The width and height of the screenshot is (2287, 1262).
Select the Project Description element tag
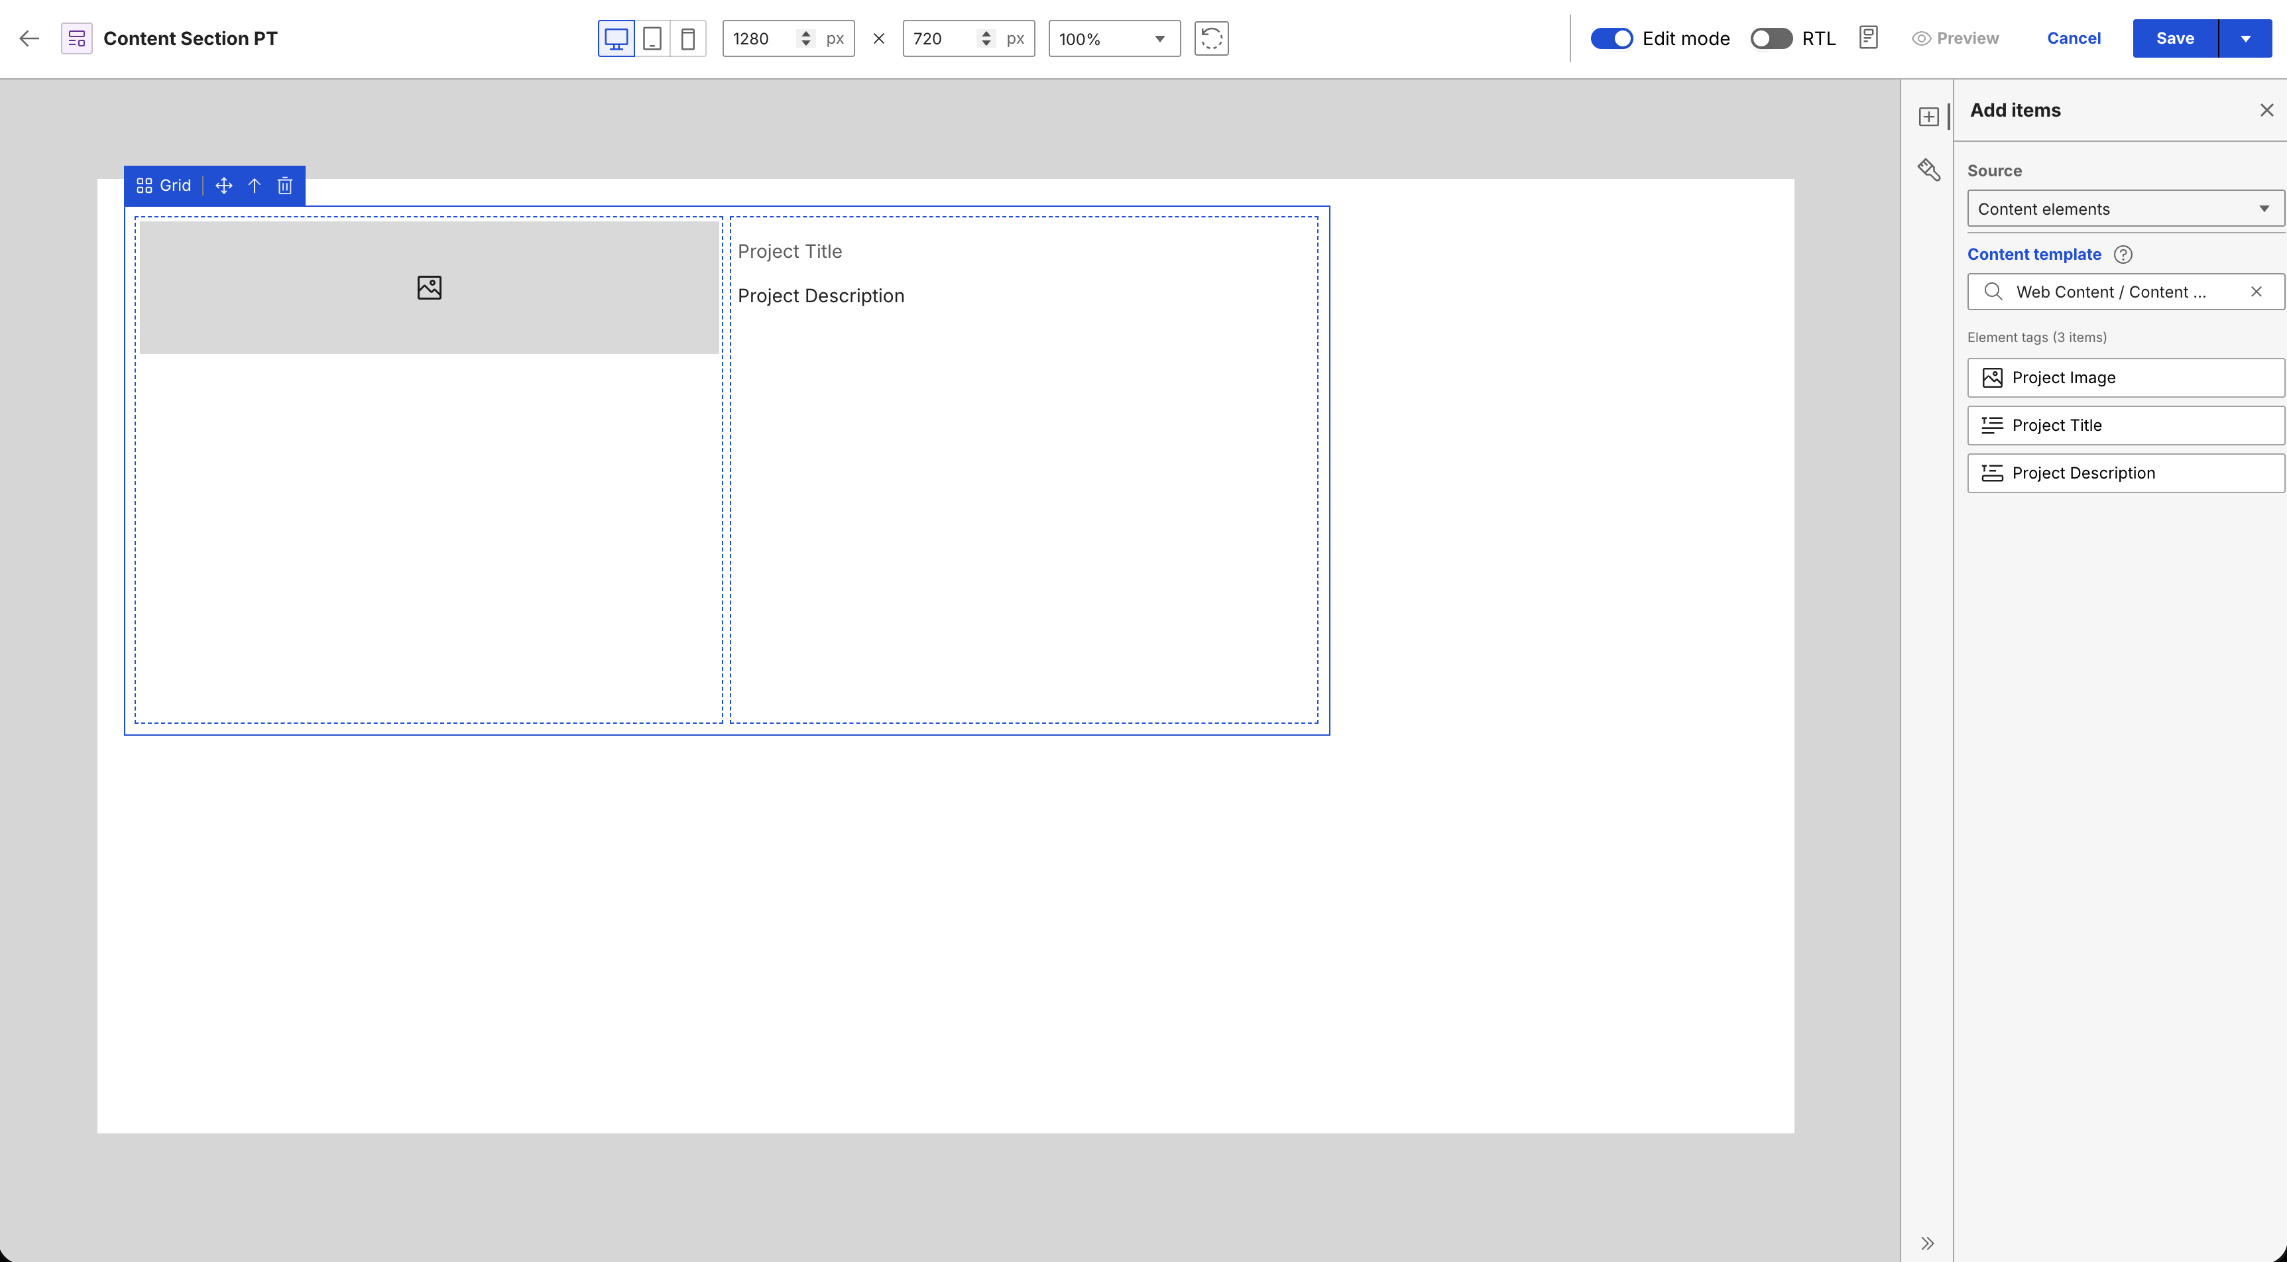(x=2125, y=473)
